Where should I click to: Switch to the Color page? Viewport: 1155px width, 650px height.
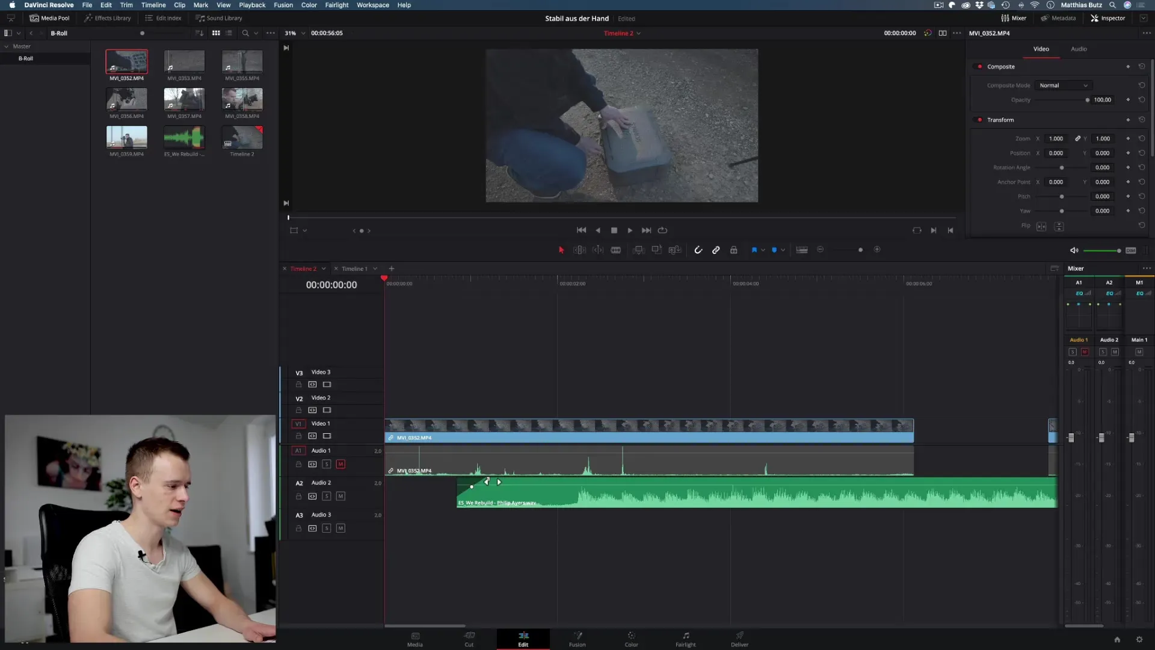click(631, 639)
